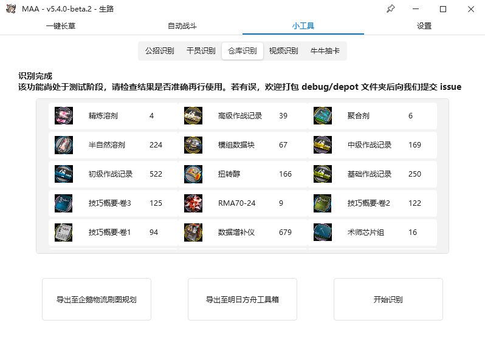Click 导出至企鹅物流刷图规划 button

pos(97,299)
